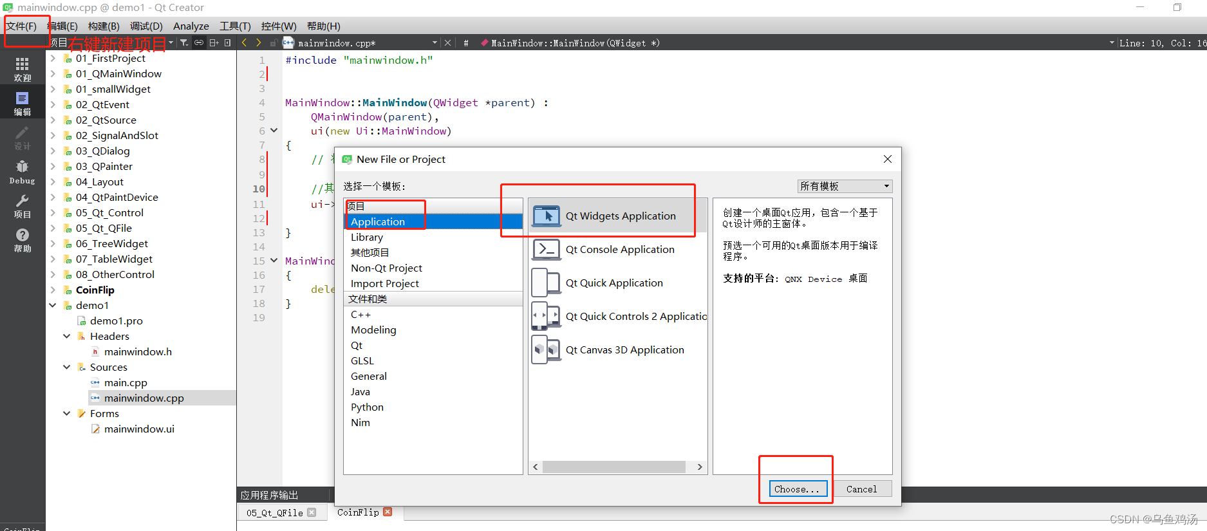The image size is (1207, 531).
Task: Go back with the editor back arrow
Action: [x=244, y=43]
